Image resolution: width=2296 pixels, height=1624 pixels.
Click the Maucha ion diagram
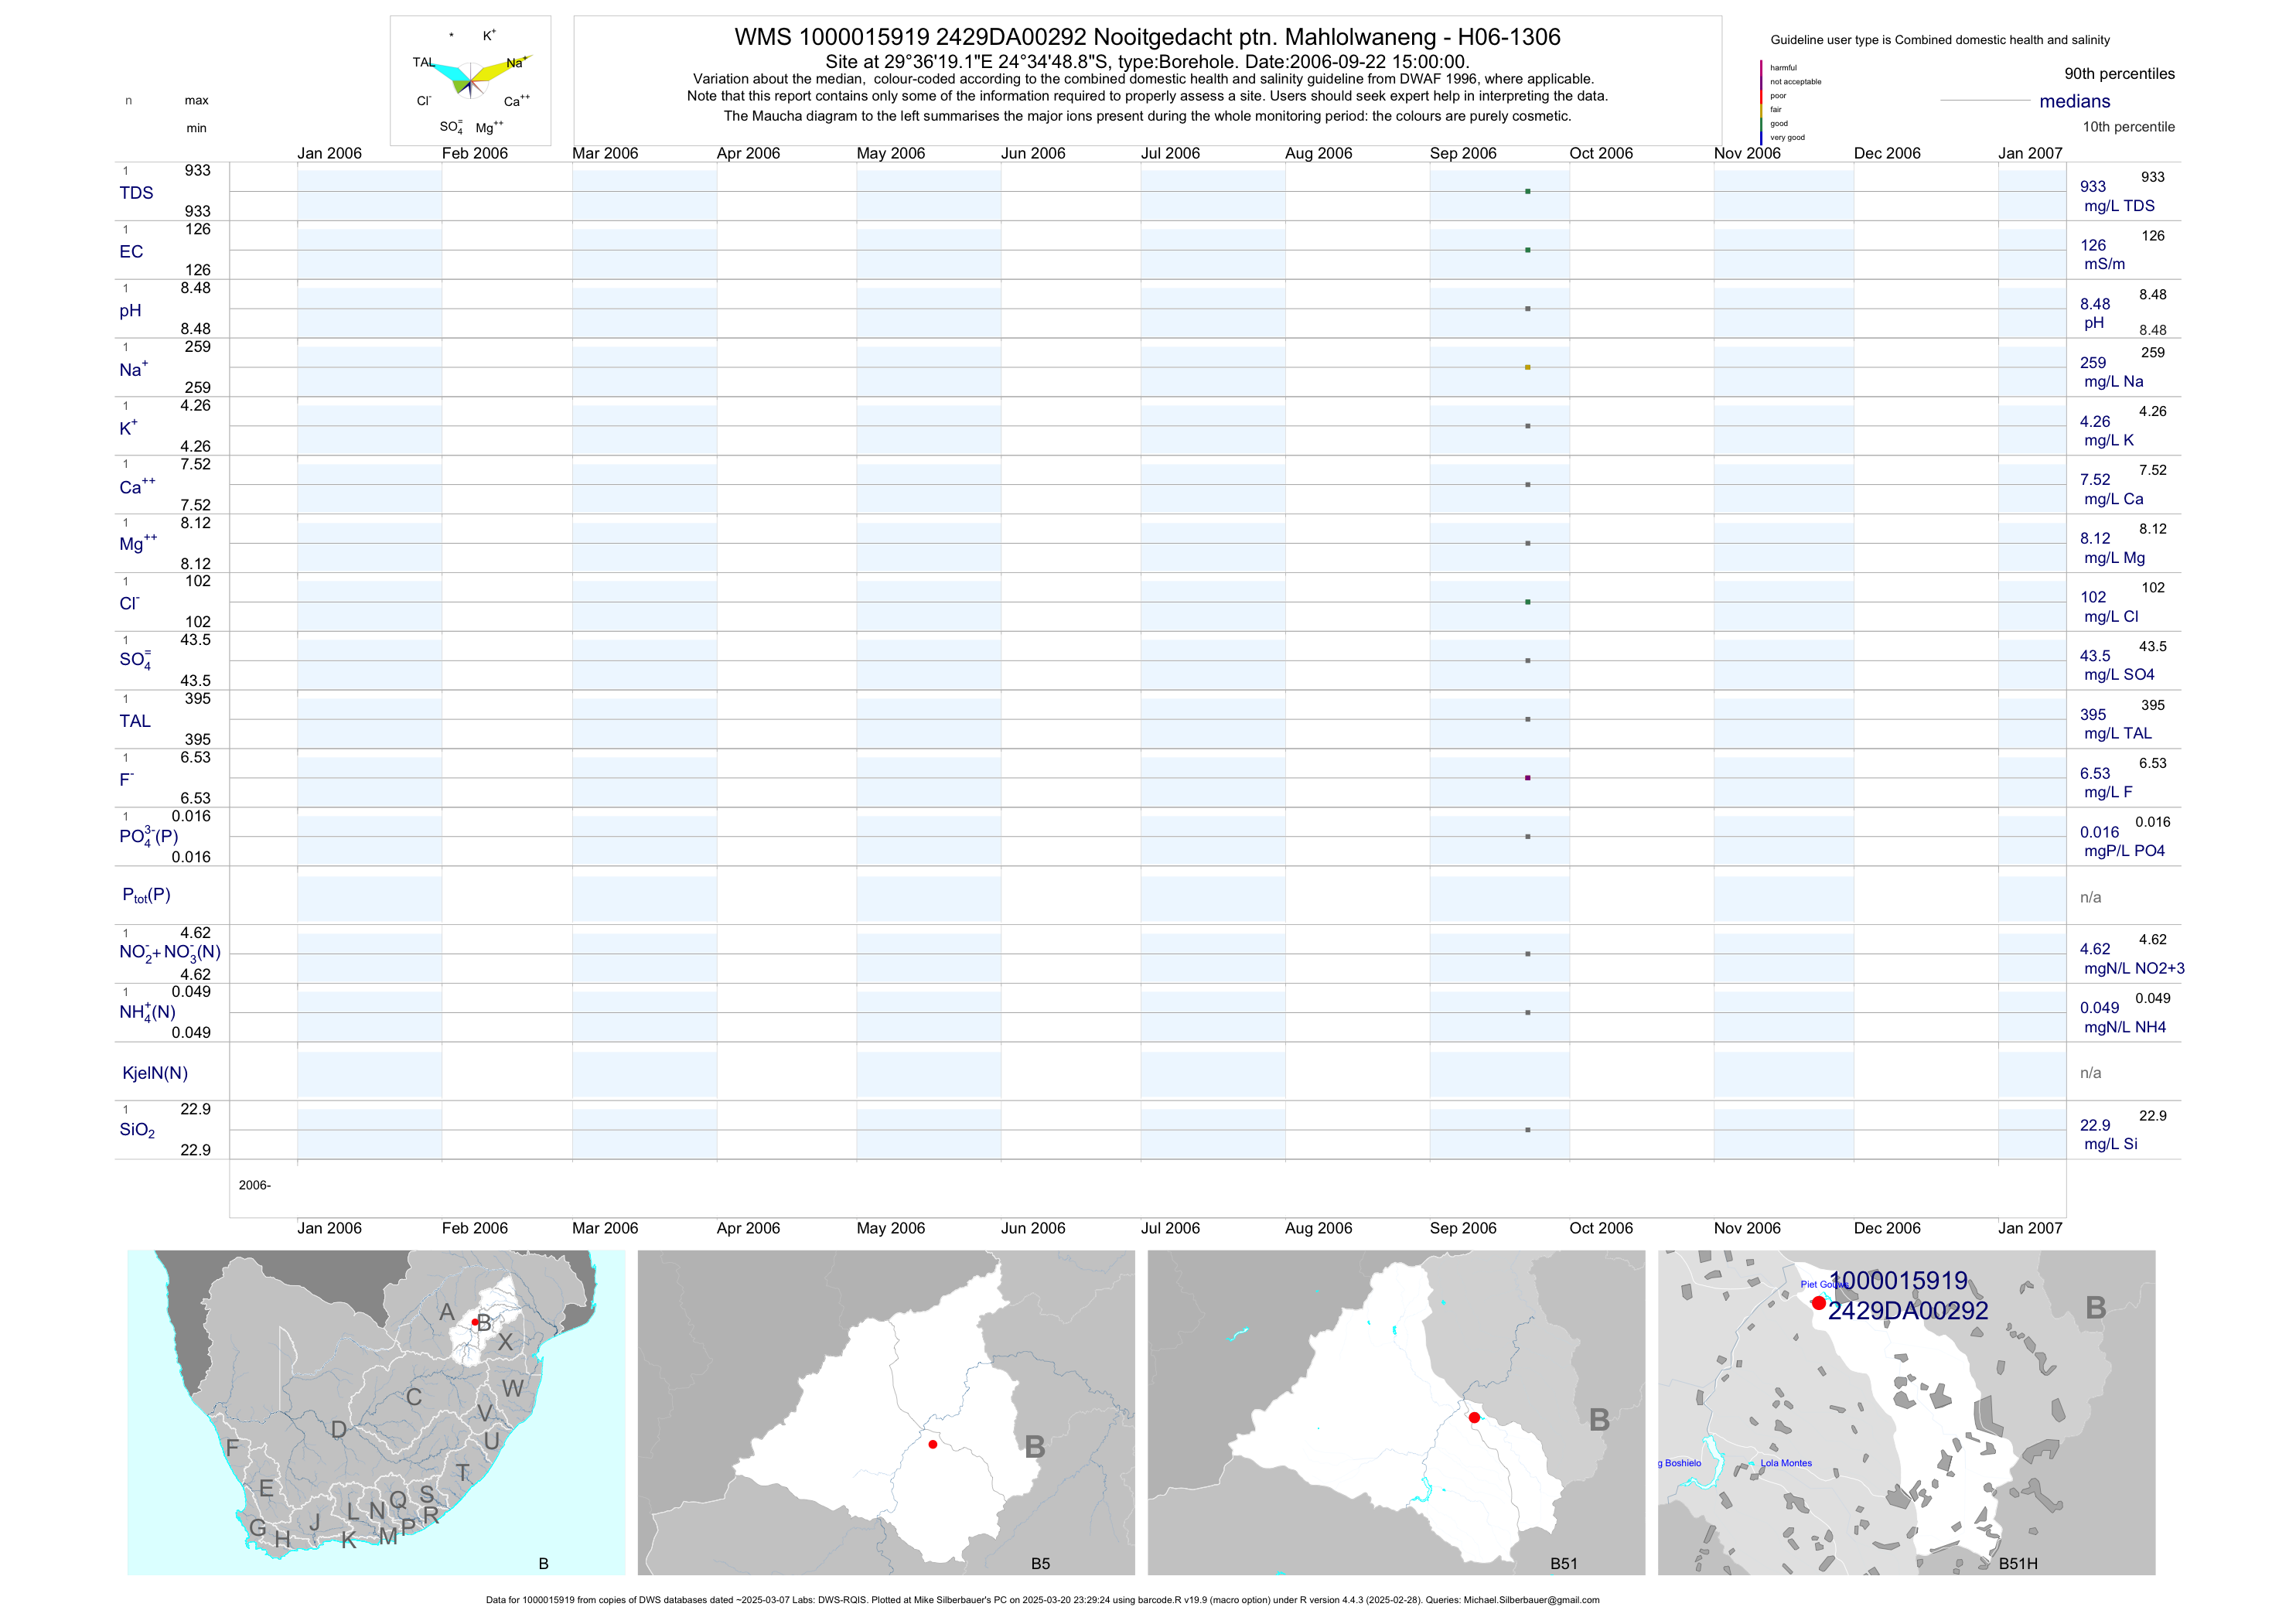470,80
